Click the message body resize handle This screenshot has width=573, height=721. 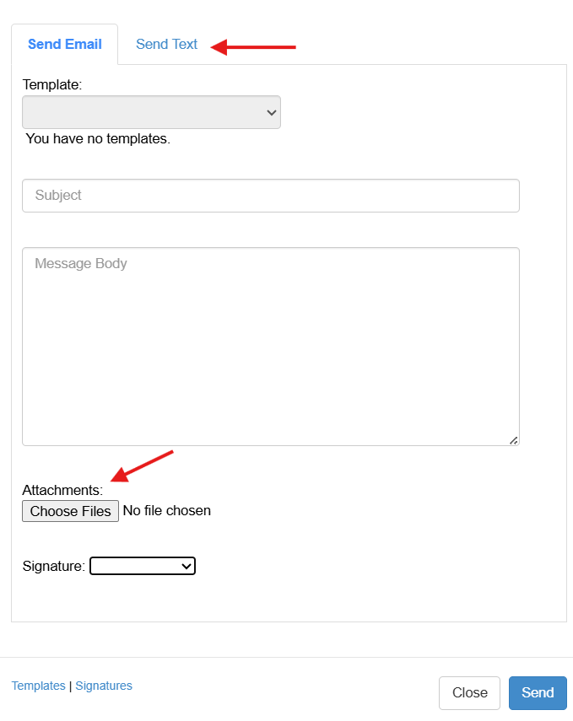point(514,439)
